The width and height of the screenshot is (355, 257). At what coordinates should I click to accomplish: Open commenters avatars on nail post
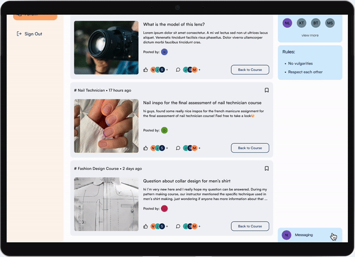click(x=190, y=148)
